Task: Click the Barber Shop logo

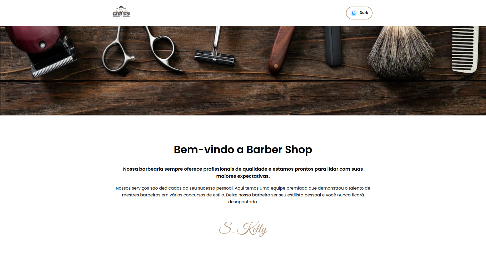Action: click(x=121, y=12)
